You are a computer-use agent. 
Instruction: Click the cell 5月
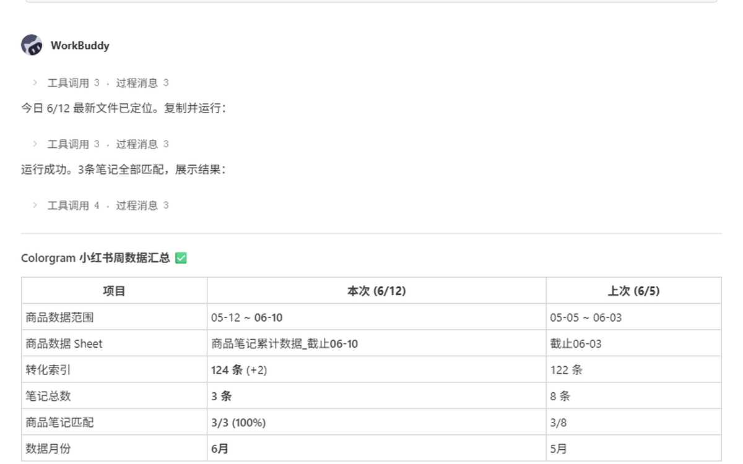click(x=633, y=449)
